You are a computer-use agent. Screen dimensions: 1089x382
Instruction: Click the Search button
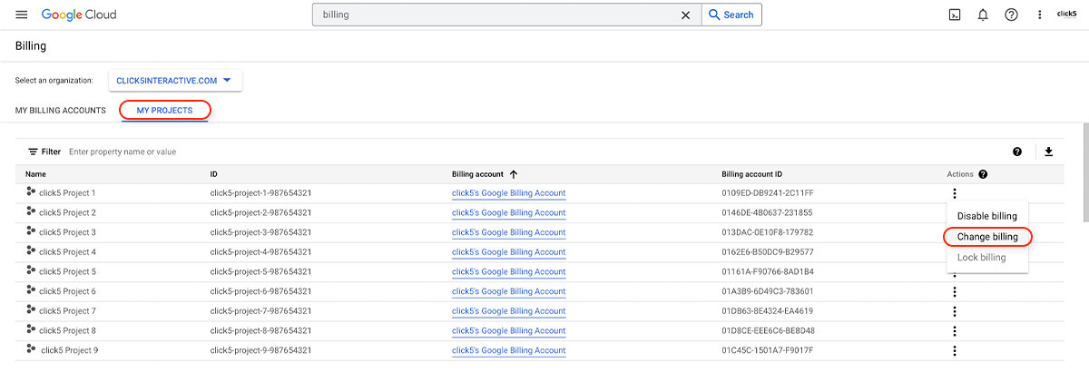coord(731,15)
